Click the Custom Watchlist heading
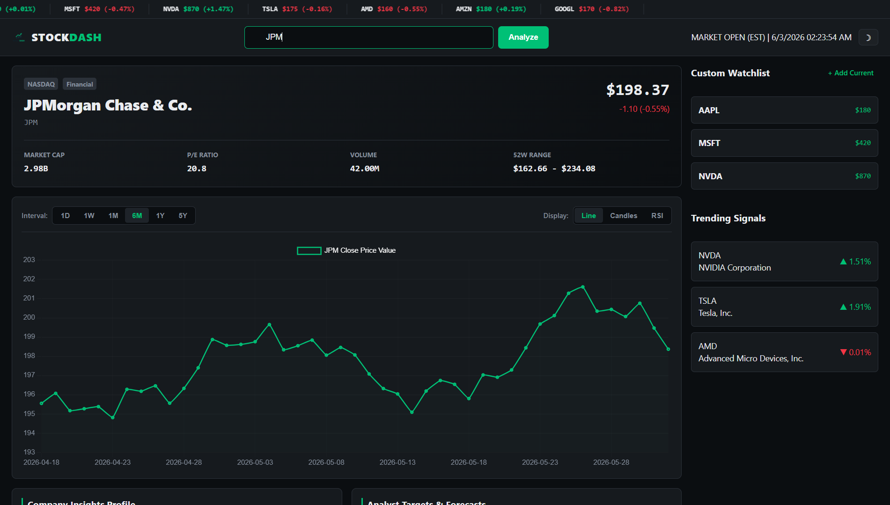Viewport: 890px width, 505px height. tap(730, 73)
